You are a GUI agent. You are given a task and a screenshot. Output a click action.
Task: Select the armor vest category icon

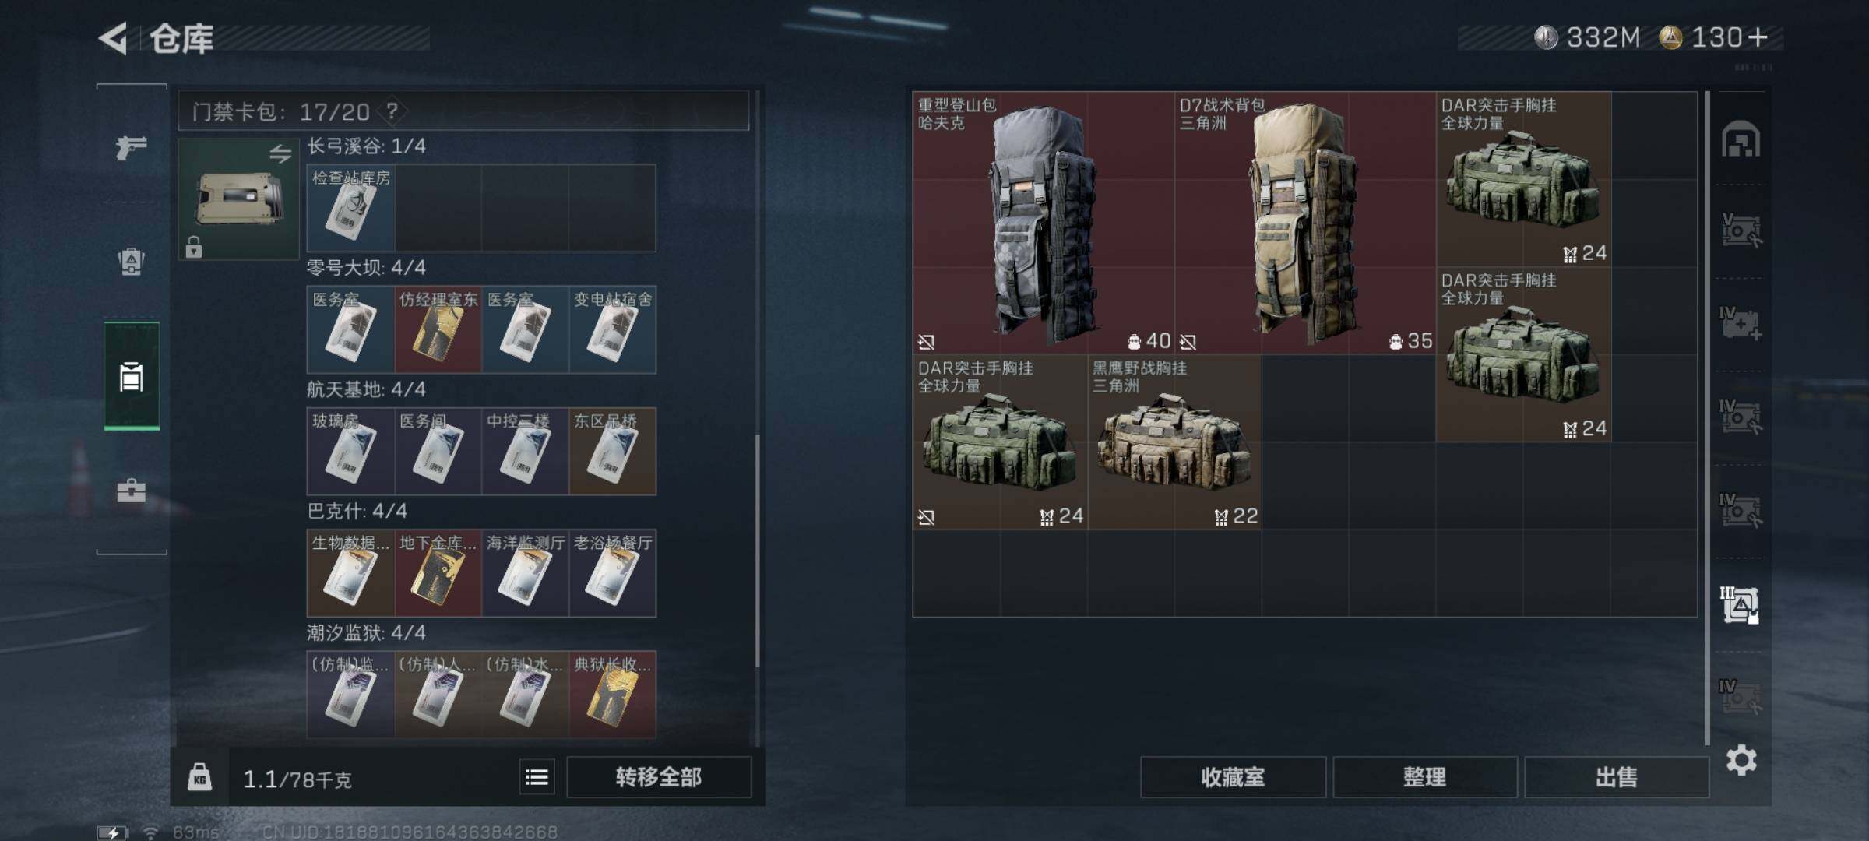131,262
